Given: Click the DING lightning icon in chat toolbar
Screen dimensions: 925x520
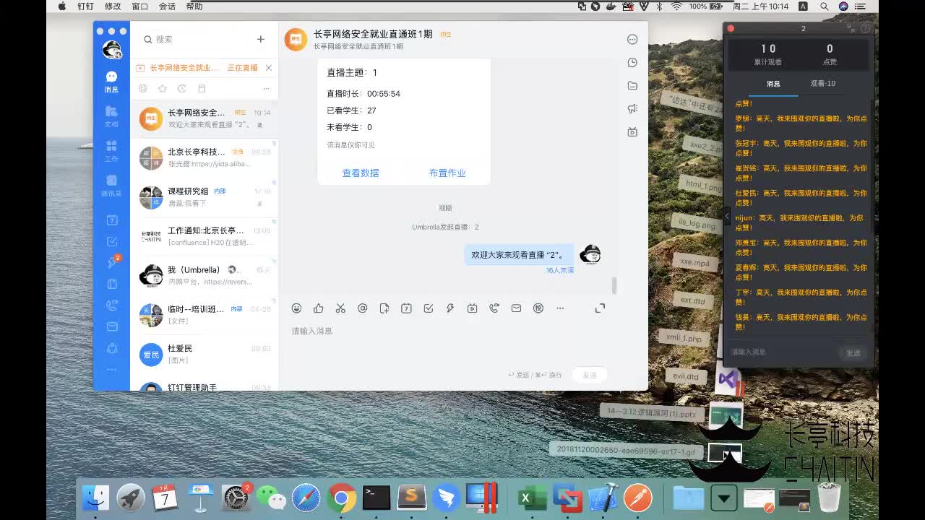Looking at the screenshot, I should (x=450, y=308).
